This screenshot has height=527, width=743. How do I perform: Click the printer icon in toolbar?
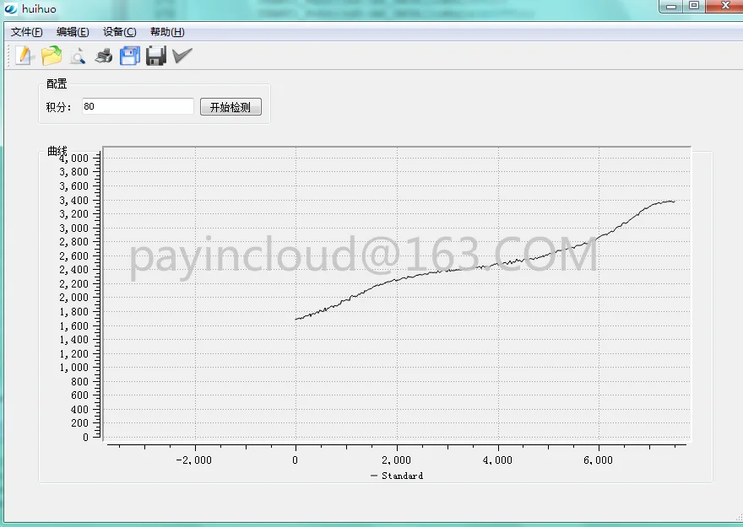104,56
